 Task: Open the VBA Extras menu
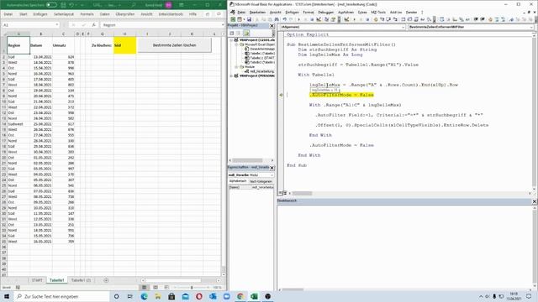(x=362, y=12)
